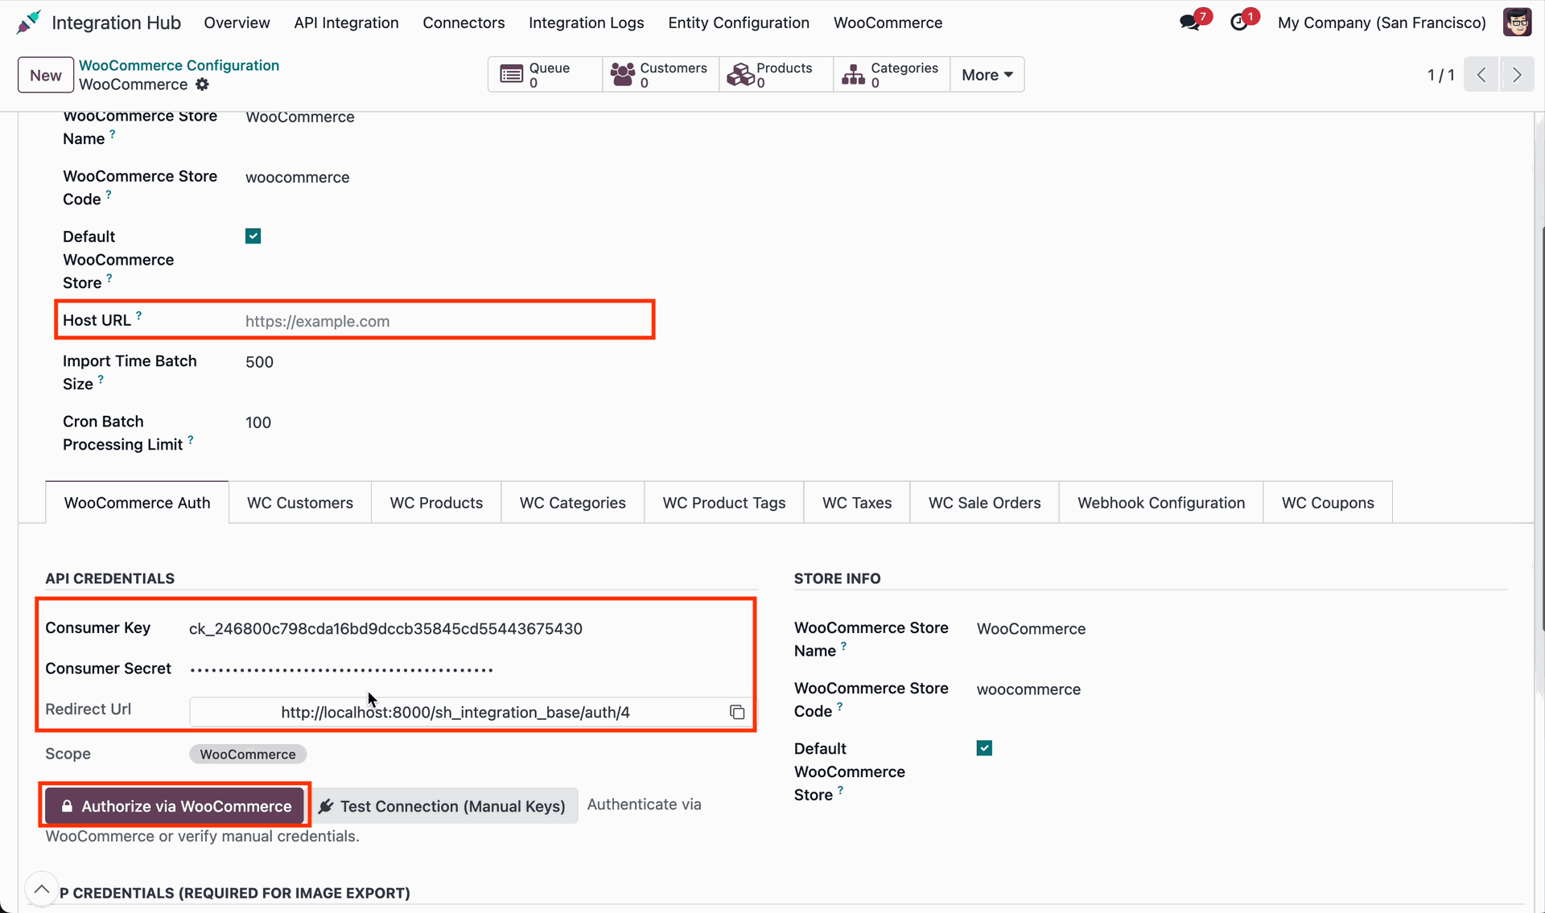Click the Integration Hub app logo icon
1545x913 pixels.
[28, 23]
